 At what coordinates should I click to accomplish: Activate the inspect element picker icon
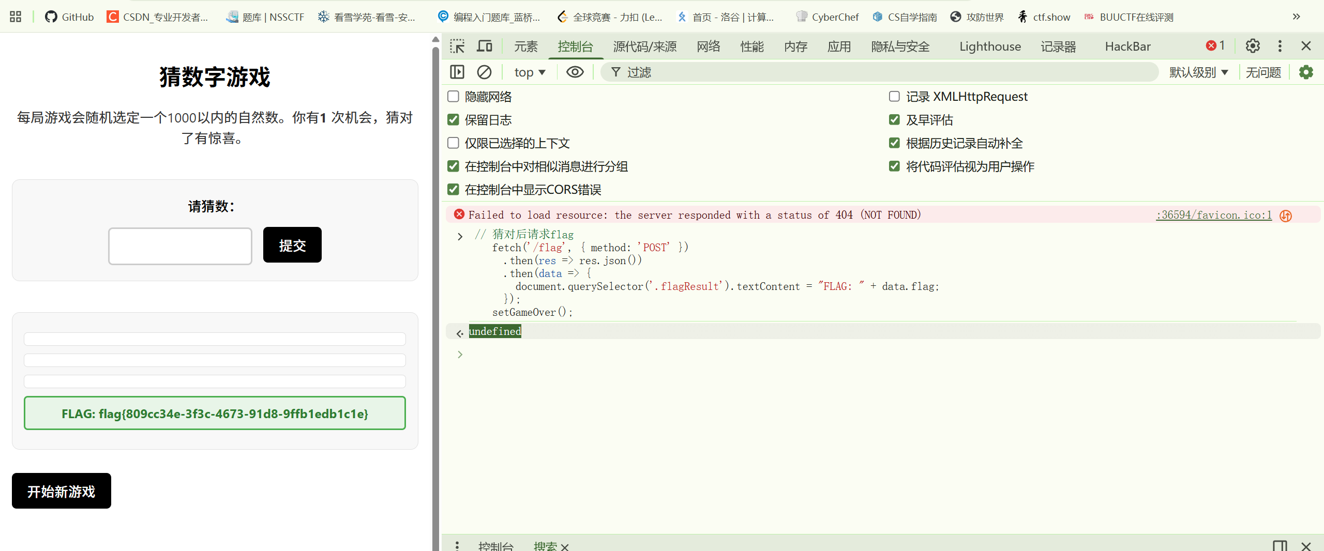457,46
